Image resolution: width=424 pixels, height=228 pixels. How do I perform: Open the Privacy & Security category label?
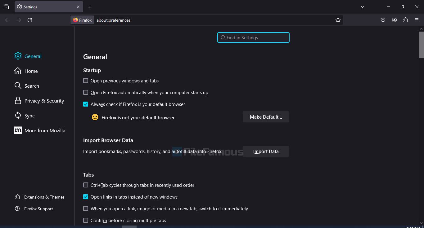tap(44, 101)
